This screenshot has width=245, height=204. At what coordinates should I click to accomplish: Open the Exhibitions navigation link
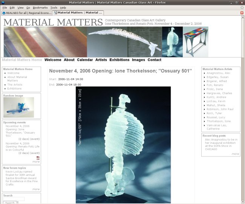pyautogui.click(x=119, y=60)
